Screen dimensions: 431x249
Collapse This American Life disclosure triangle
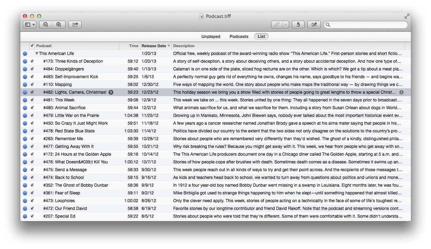37,54
